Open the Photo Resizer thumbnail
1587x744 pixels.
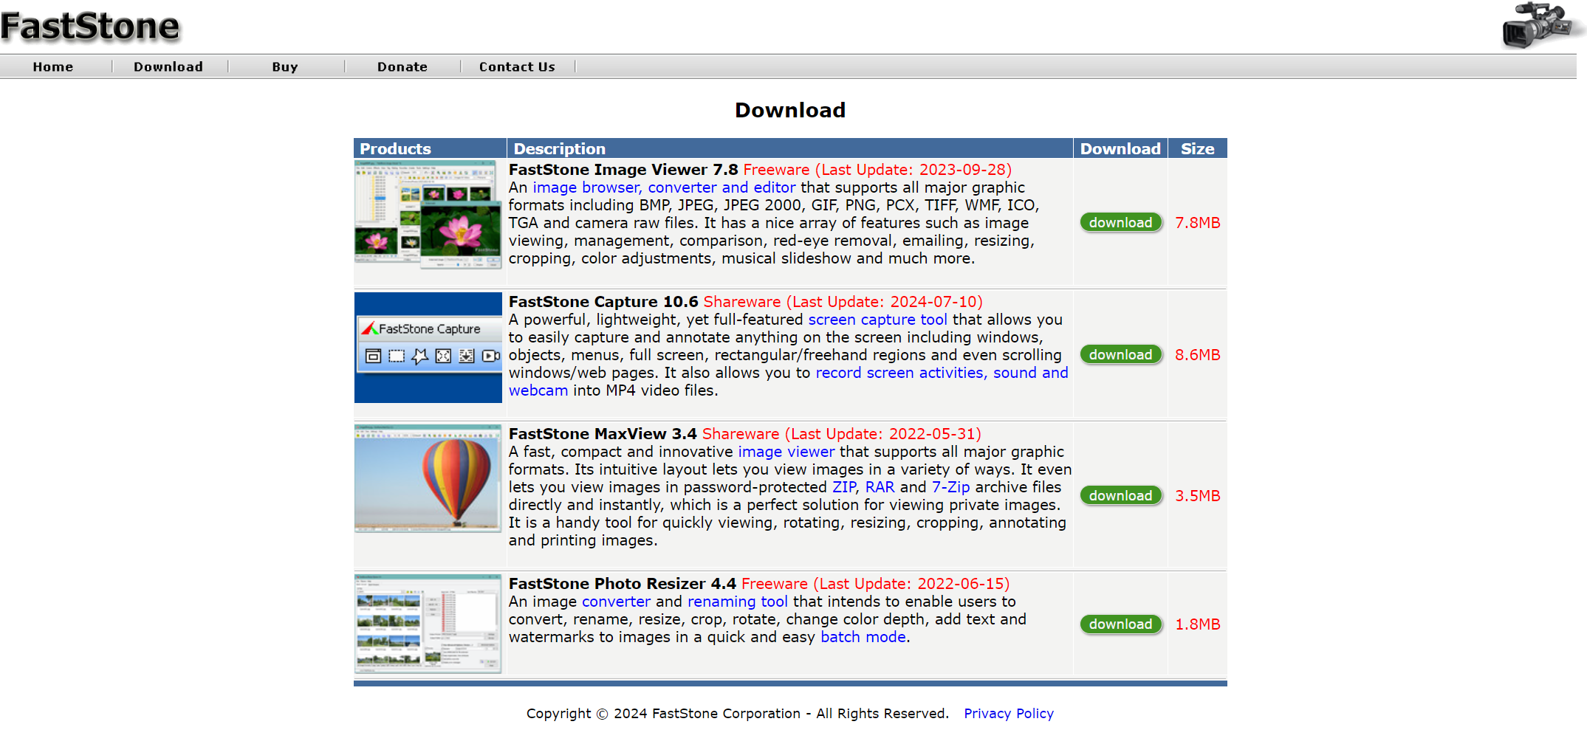(428, 624)
